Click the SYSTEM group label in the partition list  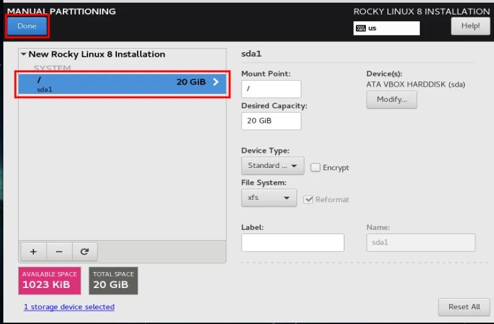pyautogui.click(x=52, y=68)
